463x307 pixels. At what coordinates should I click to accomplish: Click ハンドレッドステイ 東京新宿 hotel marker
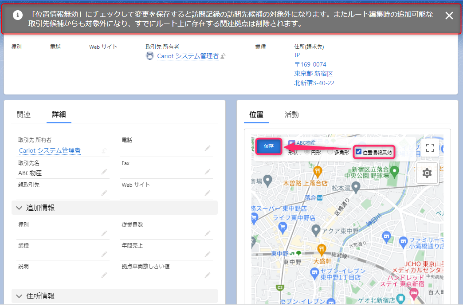414,293
